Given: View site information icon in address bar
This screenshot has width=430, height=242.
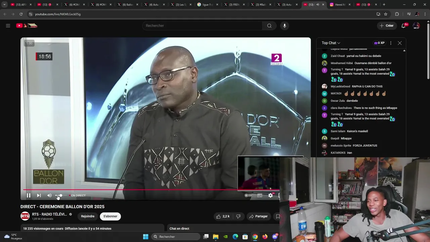Looking at the screenshot, I should click(31, 14).
